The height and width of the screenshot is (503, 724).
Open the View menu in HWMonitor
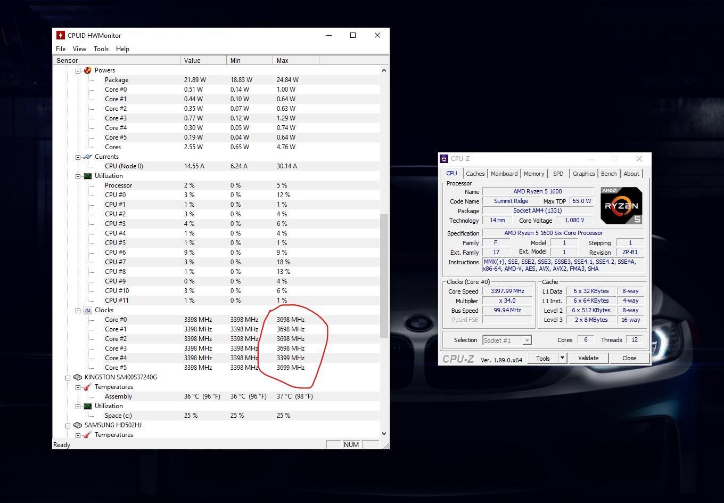pos(79,49)
